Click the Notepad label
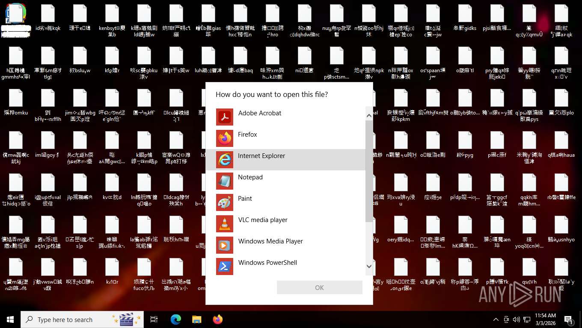The width and height of the screenshot is (582, 328). (250, 177)
